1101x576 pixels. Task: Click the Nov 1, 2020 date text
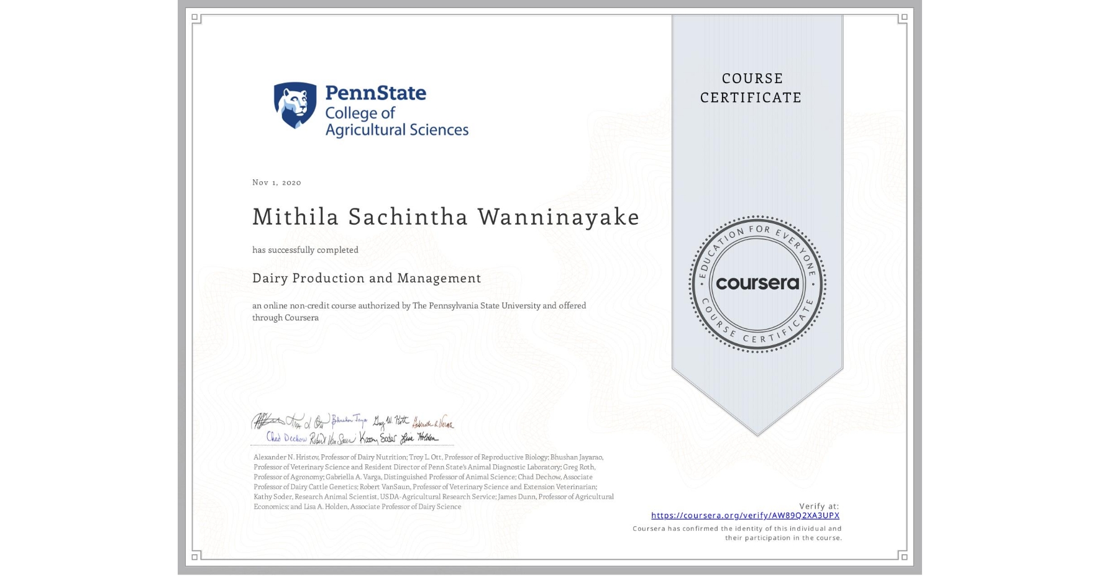click(276, 182)
